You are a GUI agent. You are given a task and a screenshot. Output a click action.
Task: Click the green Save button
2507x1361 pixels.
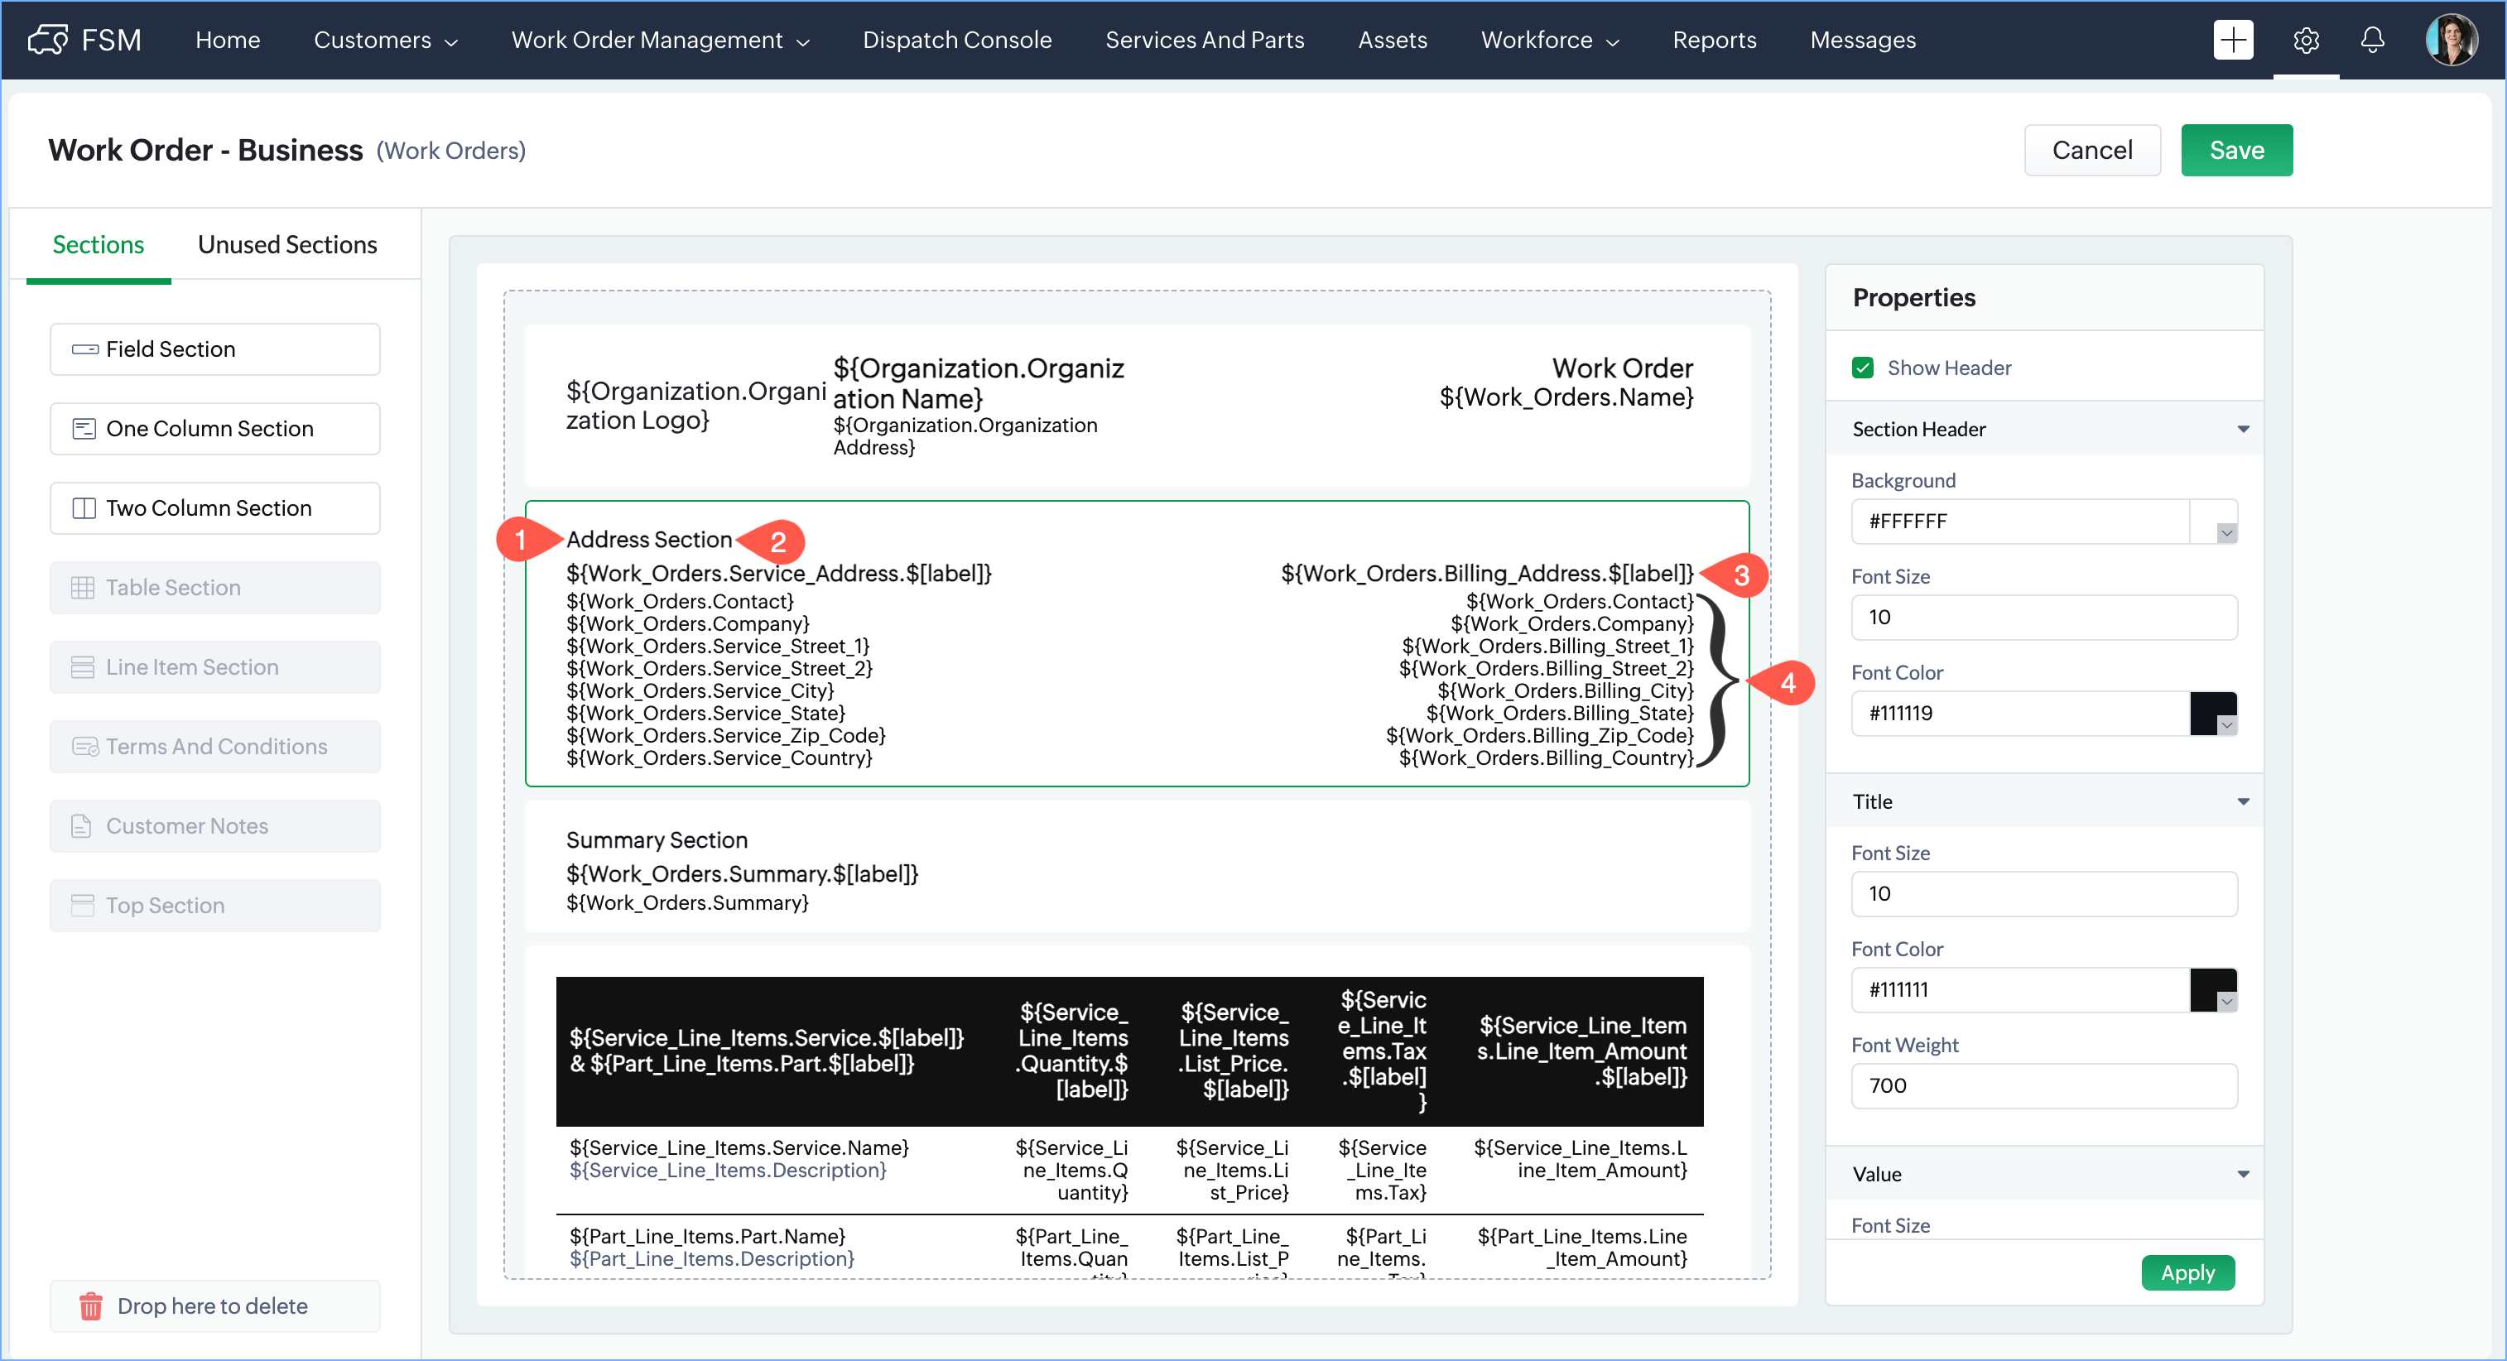[x=2235, y=150]
